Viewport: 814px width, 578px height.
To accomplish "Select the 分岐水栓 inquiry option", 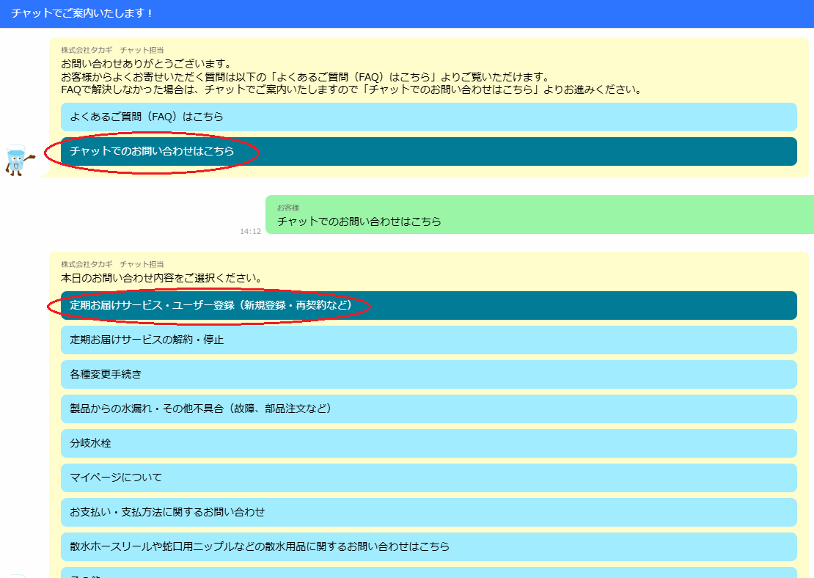I will point(428,443).
